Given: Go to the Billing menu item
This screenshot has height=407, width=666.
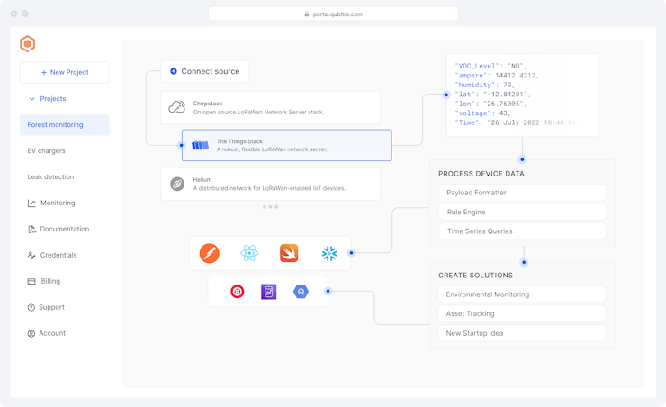Looking at the screenshot, I should [x=50, y=281].
